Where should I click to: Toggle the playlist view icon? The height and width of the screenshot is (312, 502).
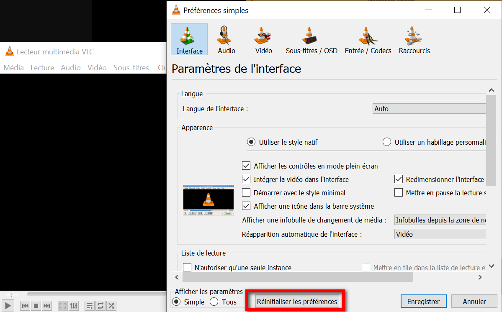pos(90,306)
